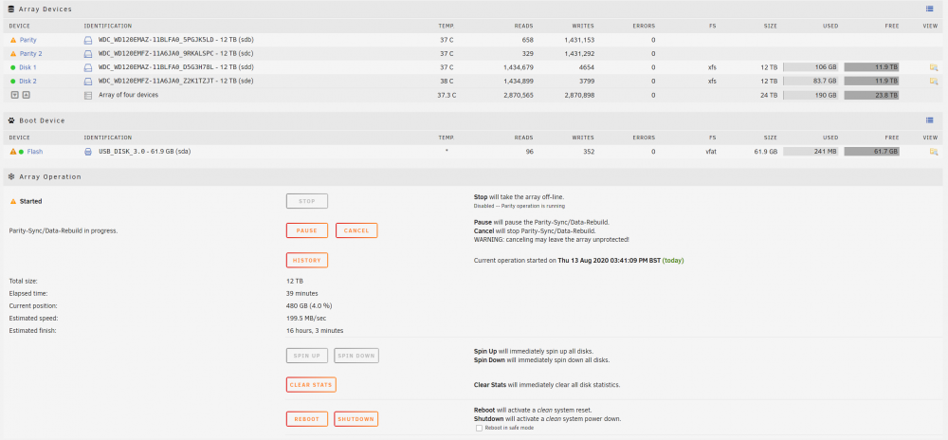Click estimated finish 16 hours, 3 minutes
The image size is (948, 440).
[315, 331]
